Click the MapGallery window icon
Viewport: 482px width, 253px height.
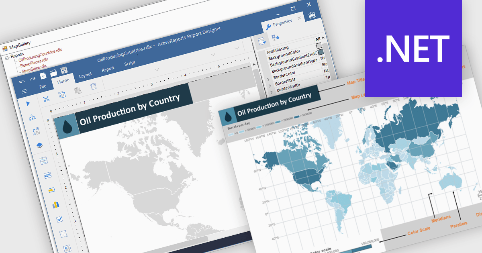pos(5,49)
